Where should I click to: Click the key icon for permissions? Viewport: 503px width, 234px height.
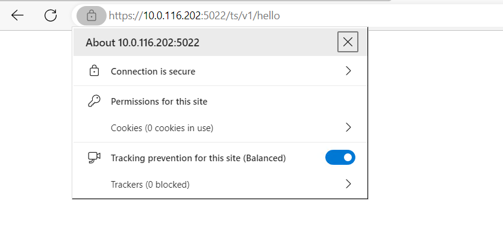94,101
